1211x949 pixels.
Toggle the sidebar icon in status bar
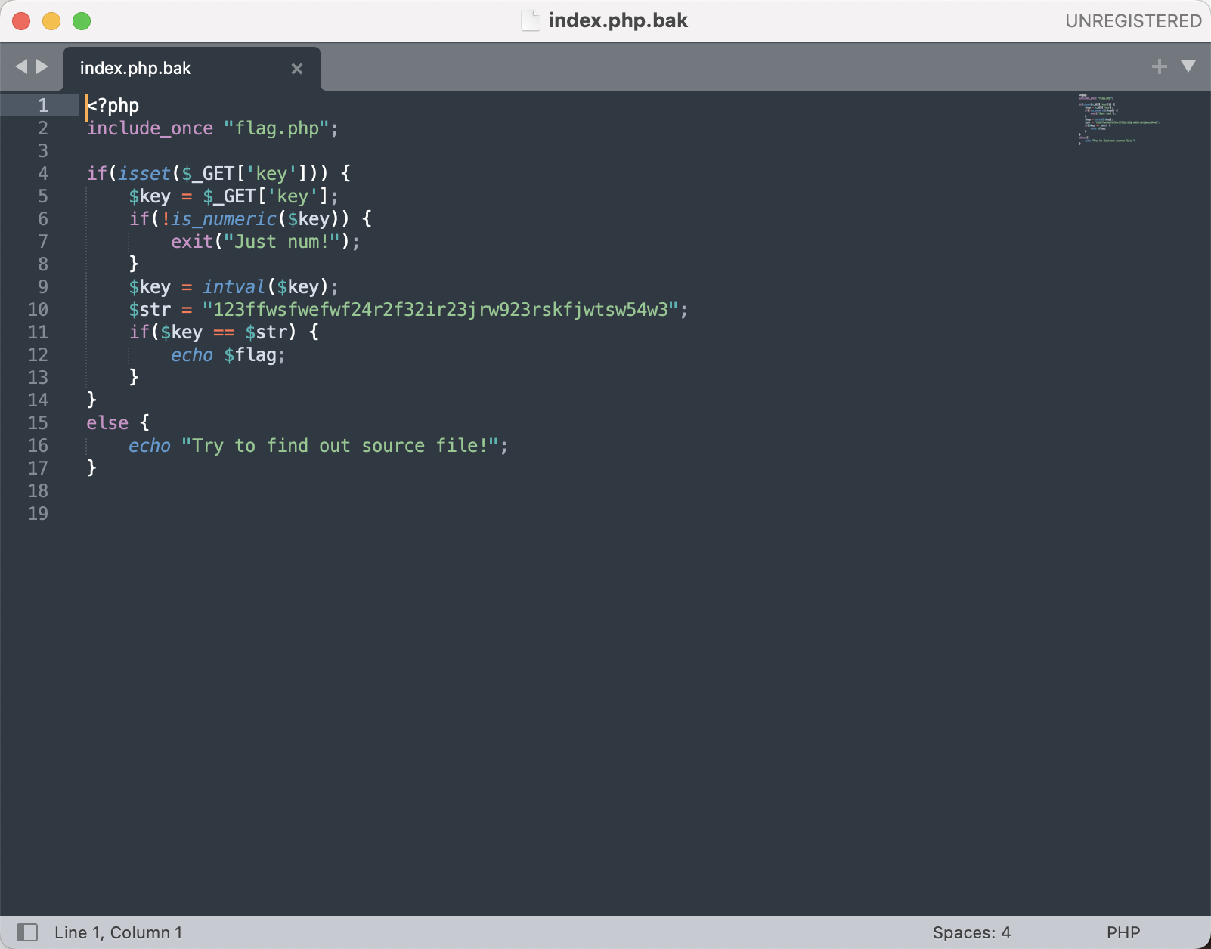coord(27,932)
